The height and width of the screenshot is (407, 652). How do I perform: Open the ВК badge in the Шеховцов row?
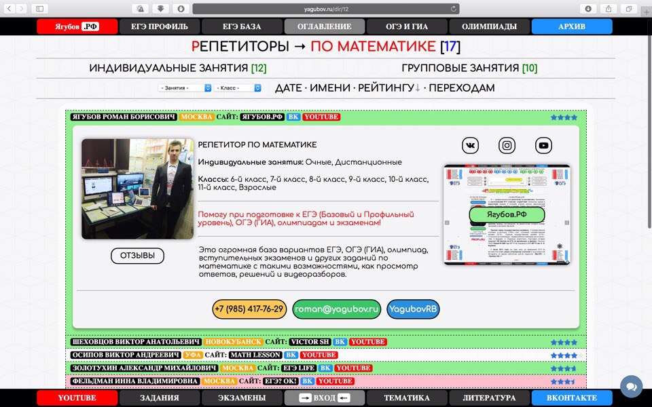point(340,342)
